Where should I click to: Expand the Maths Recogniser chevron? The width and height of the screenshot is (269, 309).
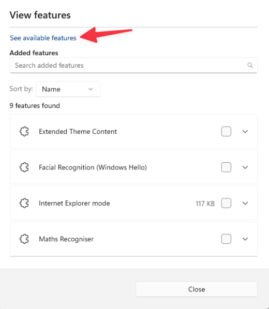[245, 239]
